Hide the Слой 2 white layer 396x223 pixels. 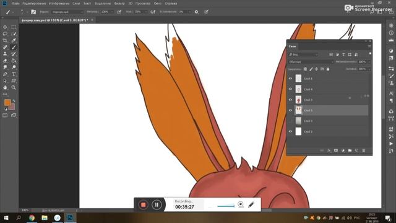pos(290,131)
